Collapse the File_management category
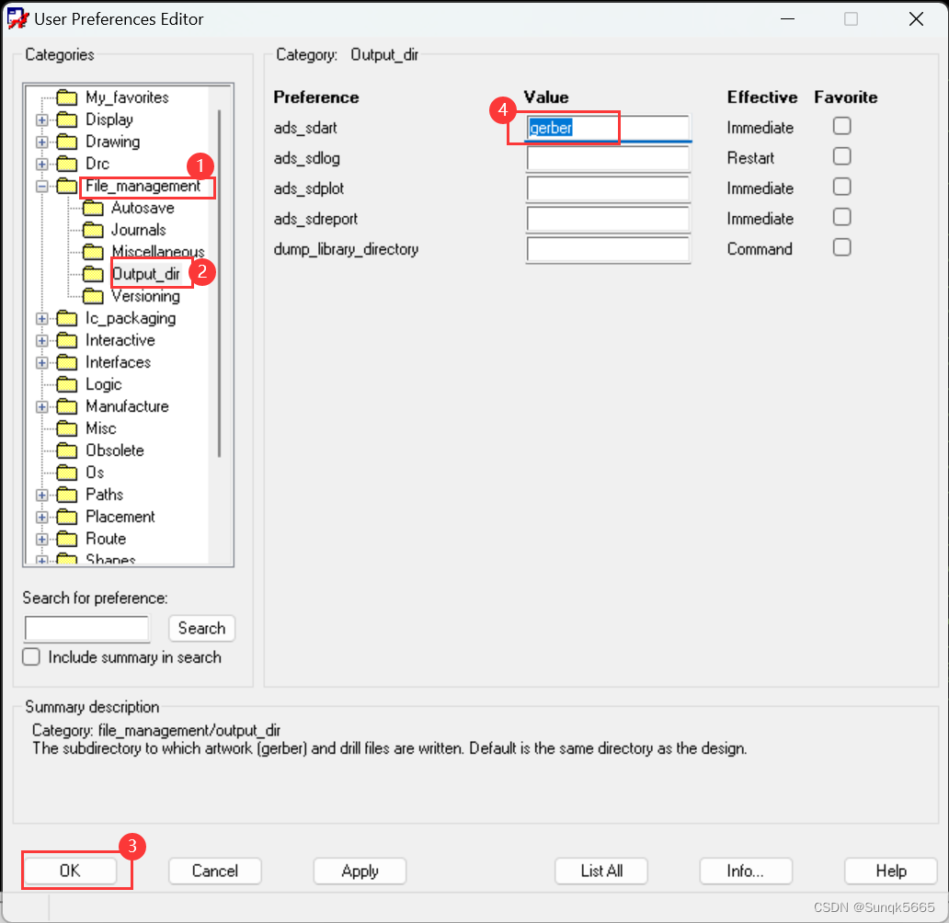949x923 pixels. click(x=40, y=186)
